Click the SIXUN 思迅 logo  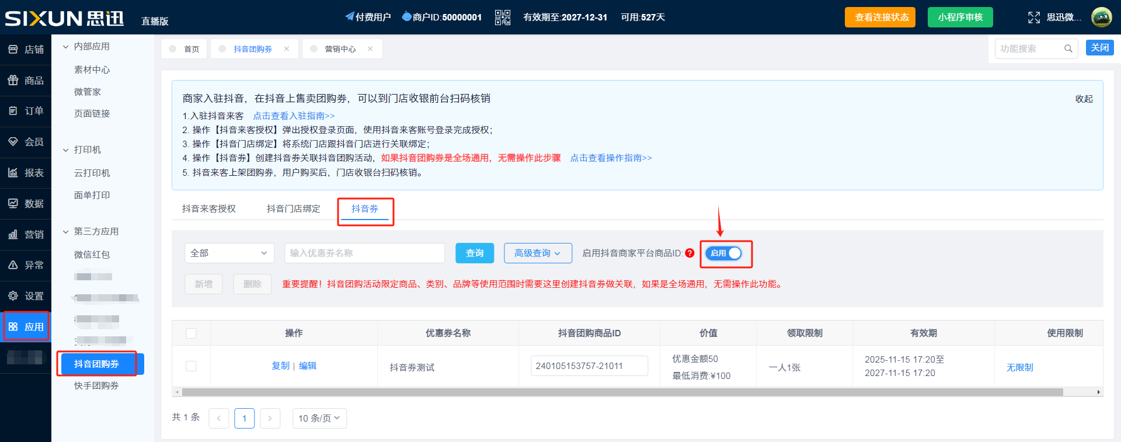64,18
